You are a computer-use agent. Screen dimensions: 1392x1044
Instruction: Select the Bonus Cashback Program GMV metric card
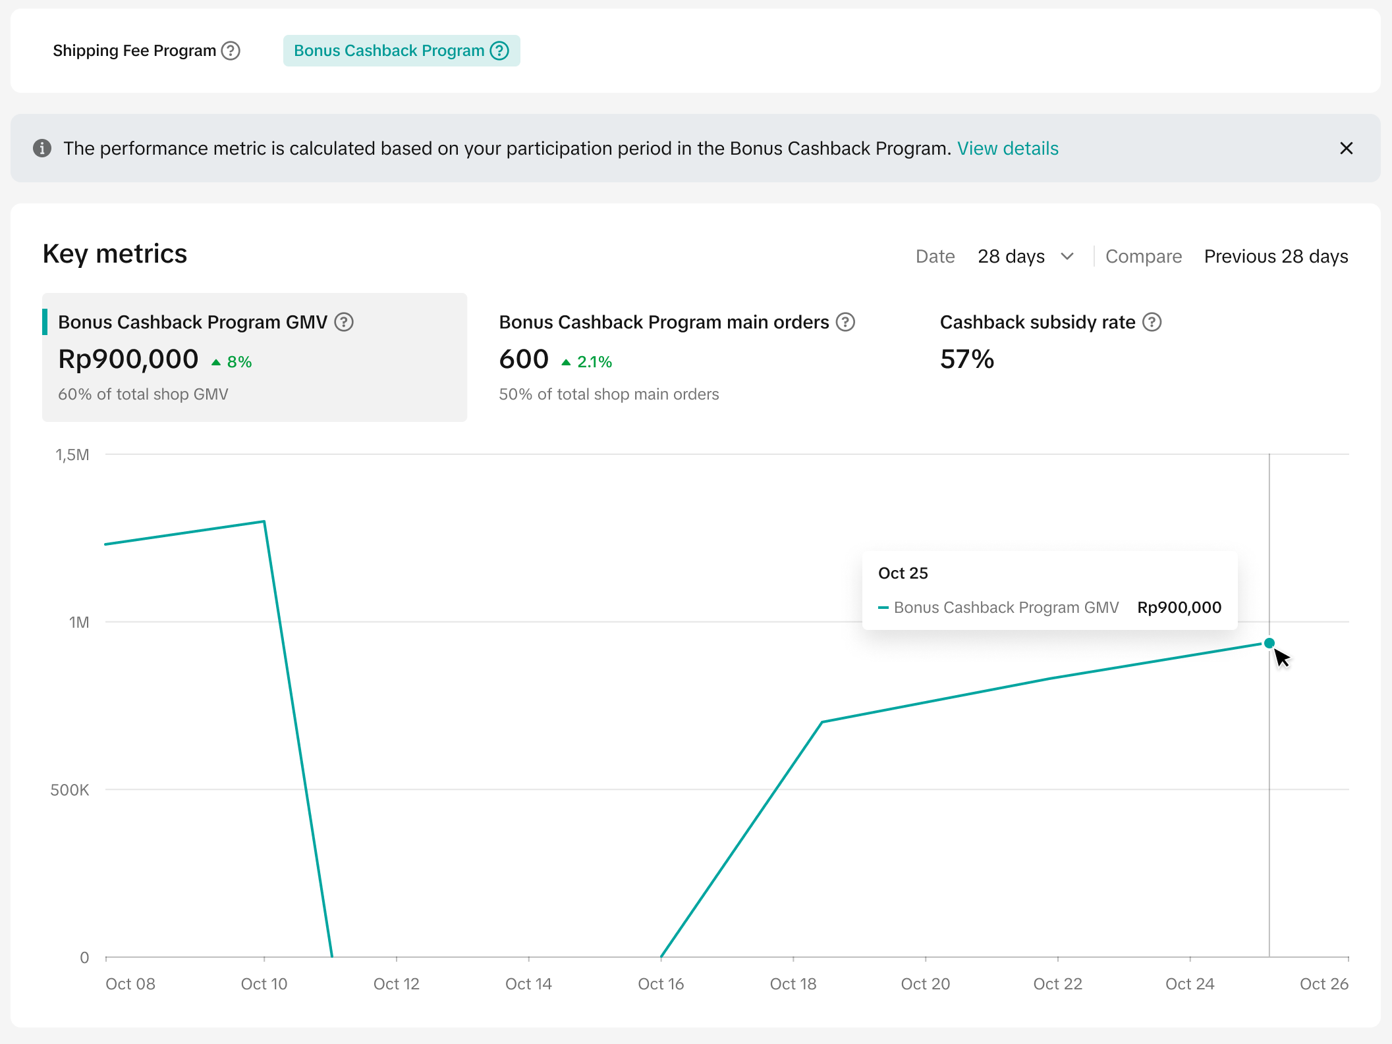pyautogui.click(x=254, y=357)
